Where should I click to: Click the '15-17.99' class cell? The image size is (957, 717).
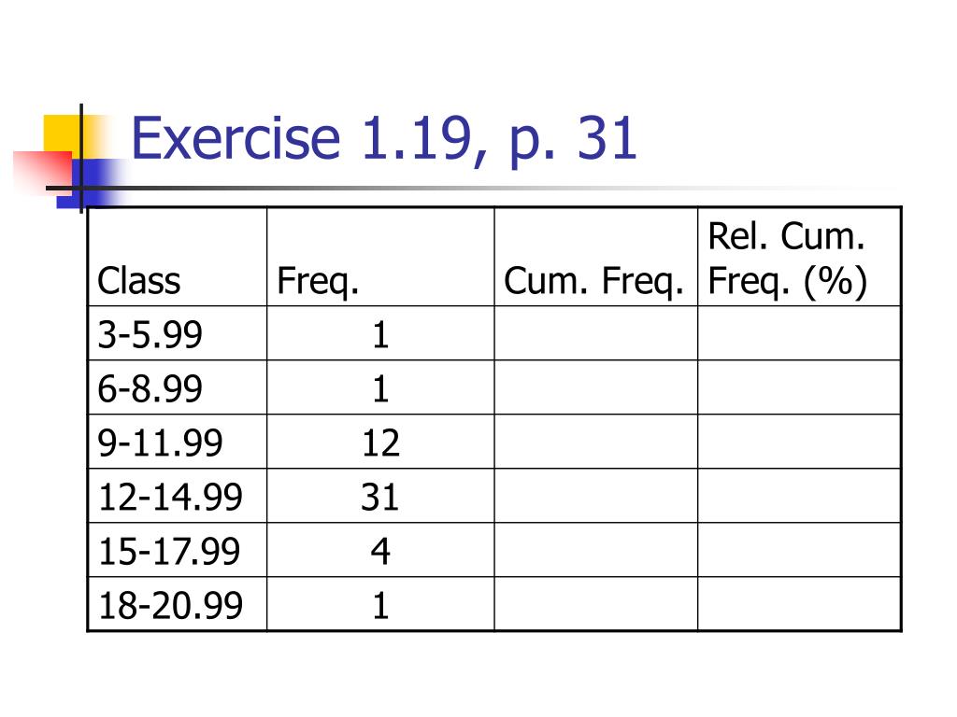pos(178,550)
